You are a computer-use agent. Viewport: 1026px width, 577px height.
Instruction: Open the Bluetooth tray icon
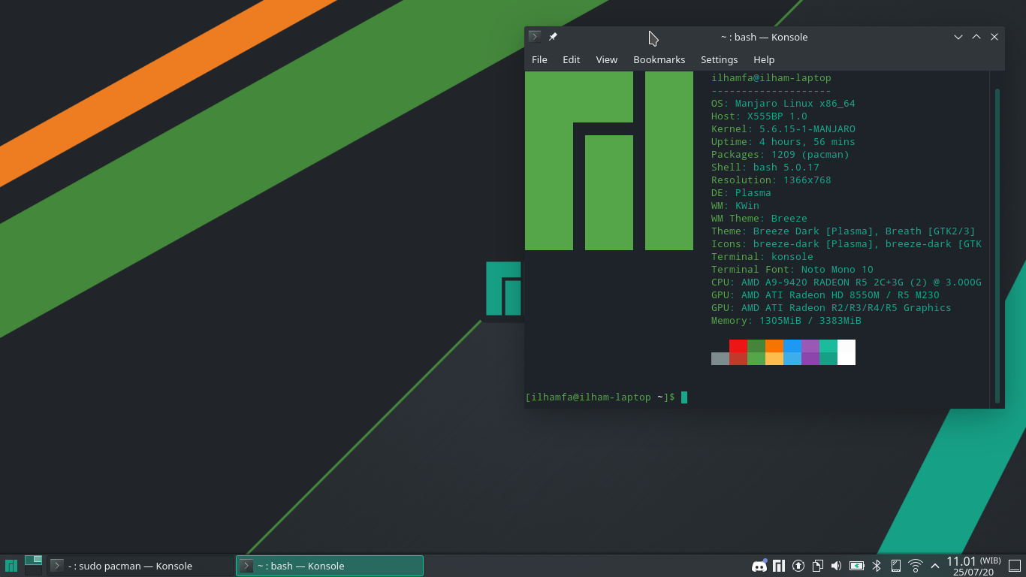[876, 566]
